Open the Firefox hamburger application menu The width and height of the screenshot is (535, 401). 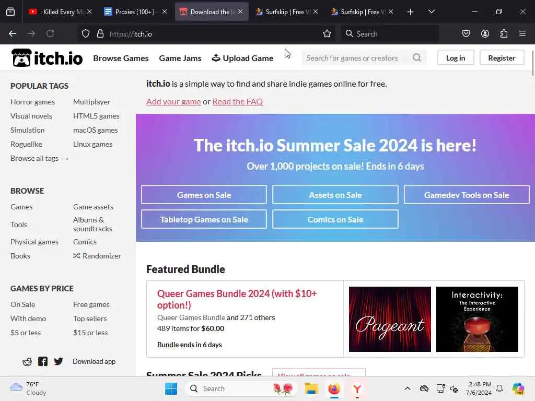(522, 33)
